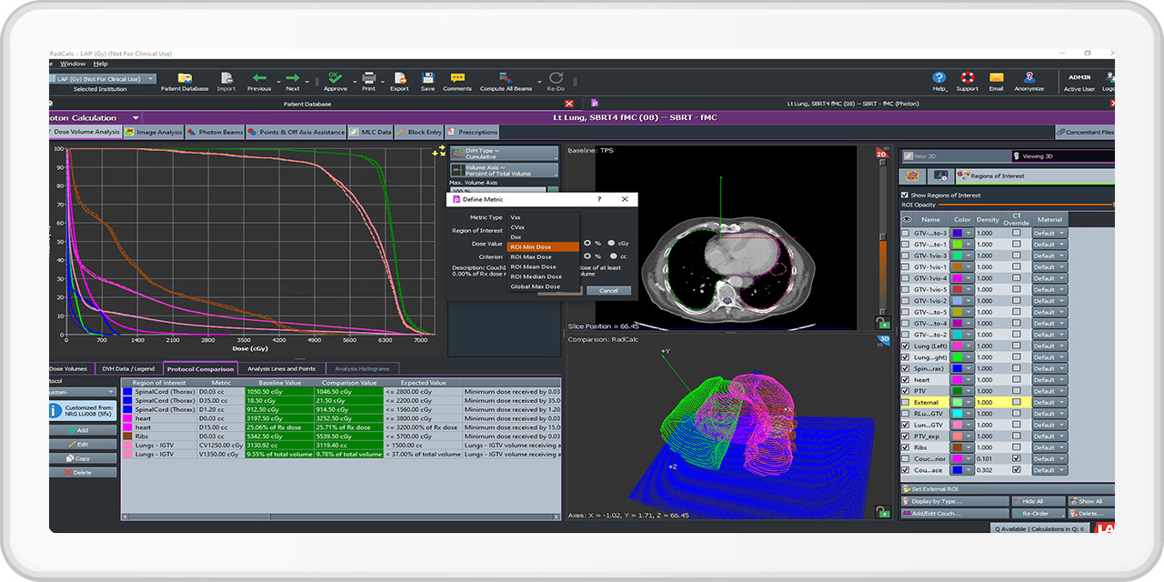
Task: Click the Approve checkmark icon
Action: [x=335, y=79]
